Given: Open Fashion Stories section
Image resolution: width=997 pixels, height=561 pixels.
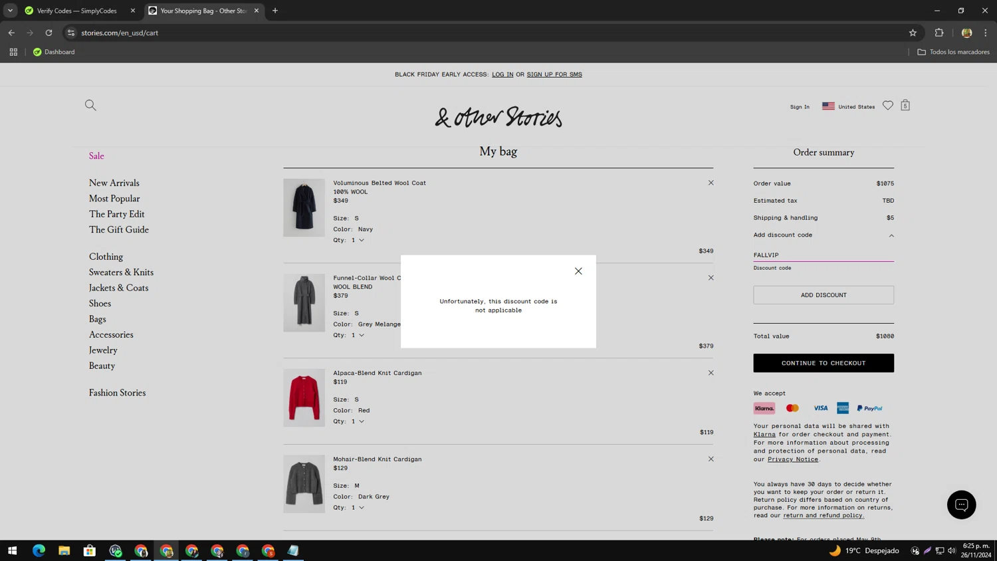Looking at the screenshot, I should pyautogui.click(x=117, y=393).
